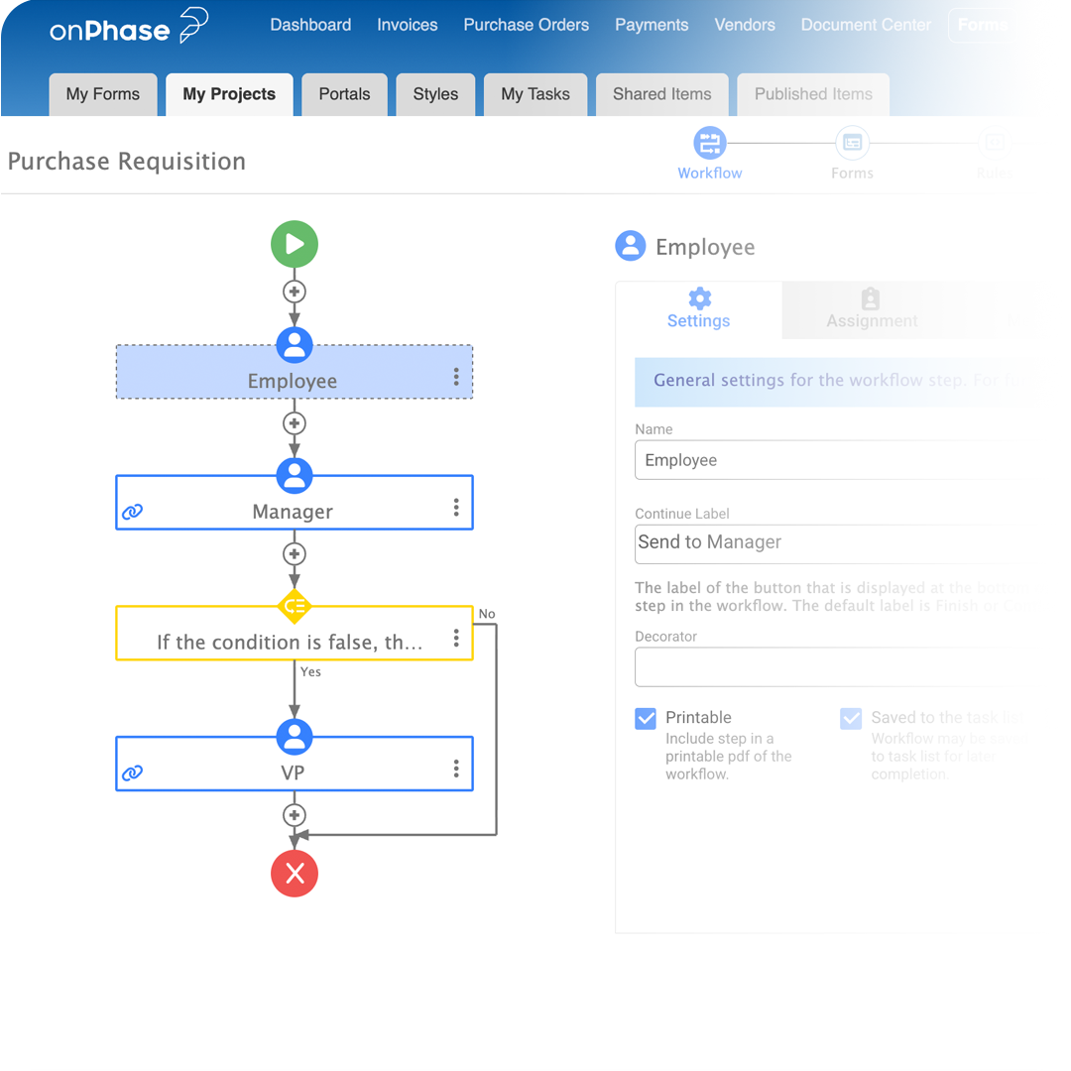Click the Workflow stage label

pyautogui.click(x=710, y=173)
